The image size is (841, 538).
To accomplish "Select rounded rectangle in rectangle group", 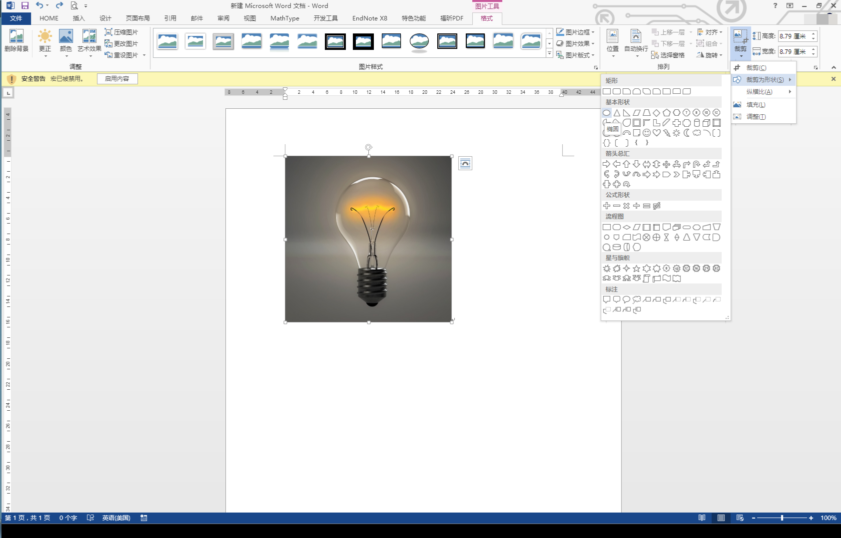I will (x=617, y=91).
